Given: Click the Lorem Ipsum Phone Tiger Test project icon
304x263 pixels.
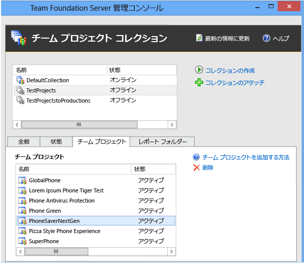Looking at the screenshot, I should 22,190.
